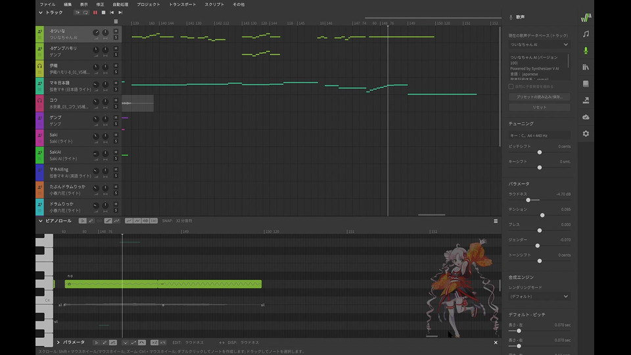The height and width of the screenshot is (355, 631).
Task: Open the スクリプト menu
Action: 214,5
